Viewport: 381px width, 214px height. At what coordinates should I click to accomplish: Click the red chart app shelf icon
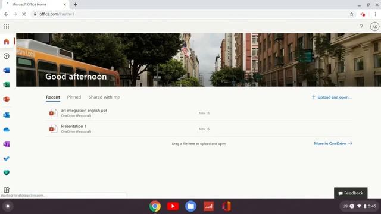(209, 206)
